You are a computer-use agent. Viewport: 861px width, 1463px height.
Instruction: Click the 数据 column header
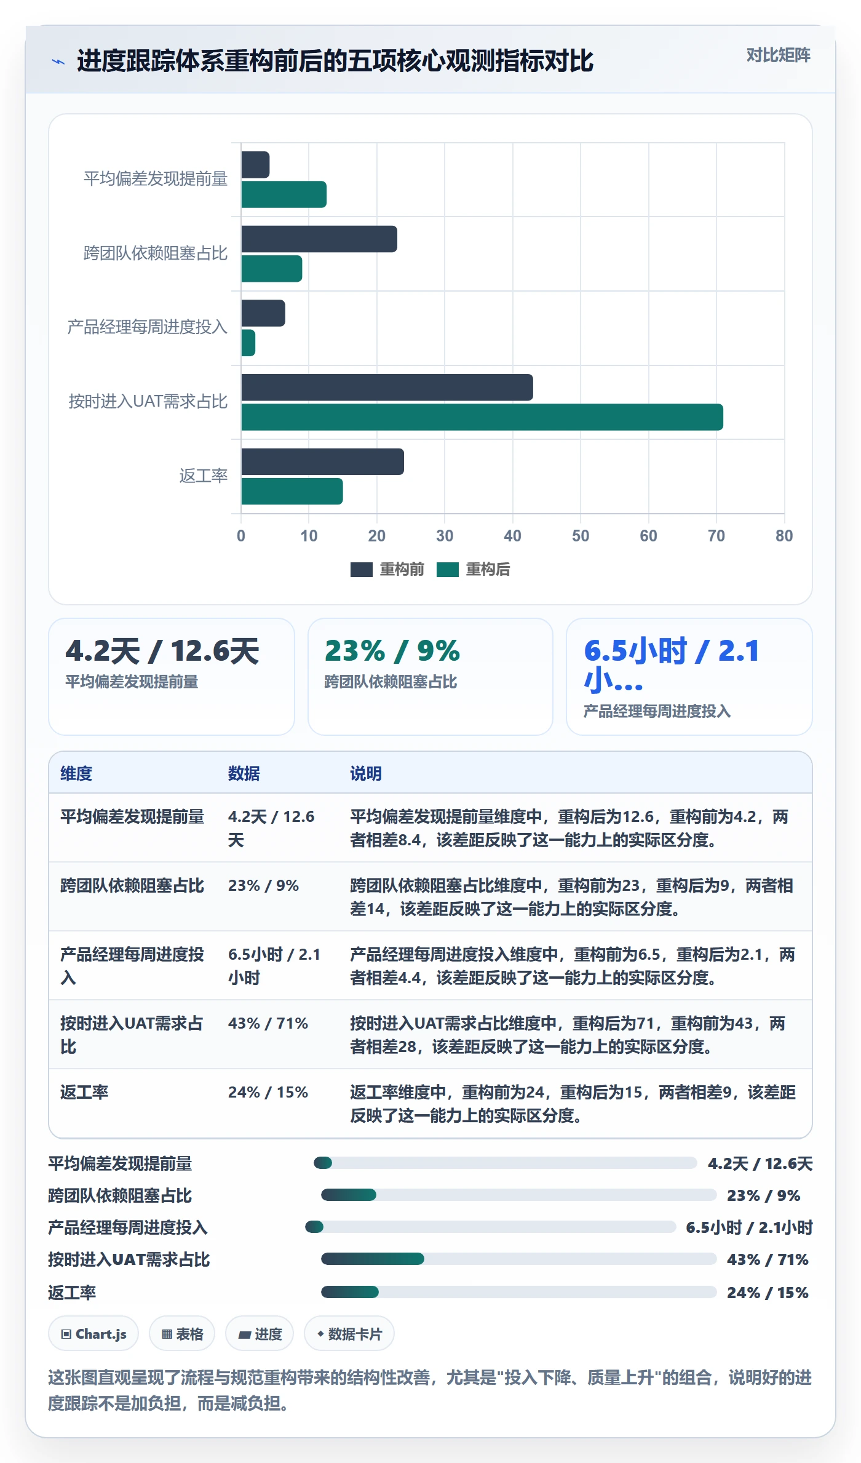tap(244, 773)
